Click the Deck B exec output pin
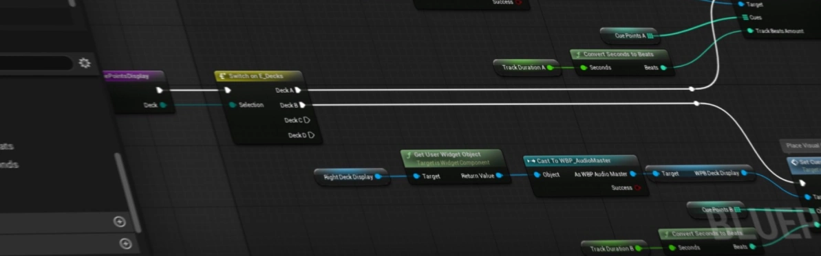 (303, 105)
